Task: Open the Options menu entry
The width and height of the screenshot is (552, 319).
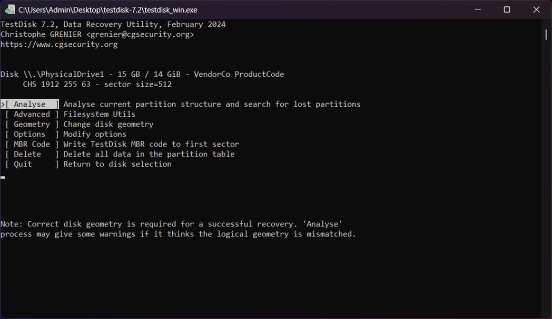Action: [x=29, y=135]
